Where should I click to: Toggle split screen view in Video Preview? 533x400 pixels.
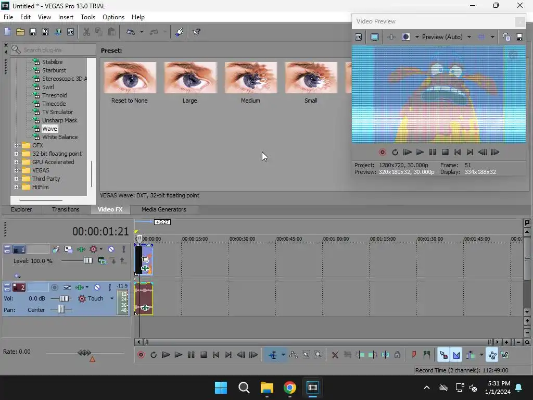pyautogui.click(x=406, y=37)
